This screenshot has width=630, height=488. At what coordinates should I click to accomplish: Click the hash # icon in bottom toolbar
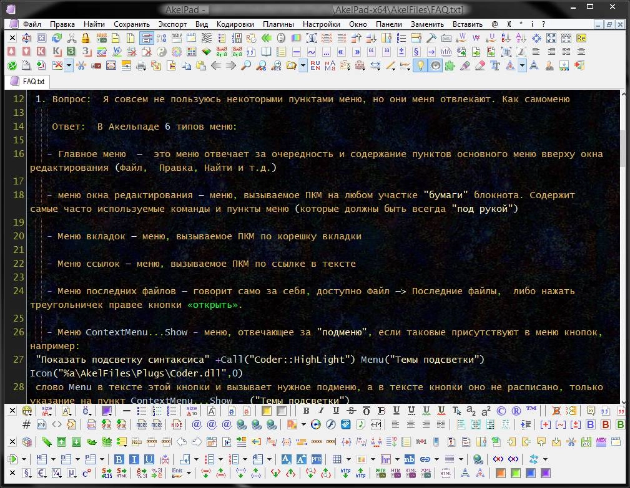pyautogui.click(x=26, y=424)
